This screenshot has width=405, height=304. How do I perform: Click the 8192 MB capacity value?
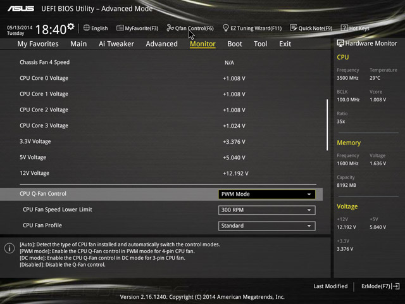346,185
